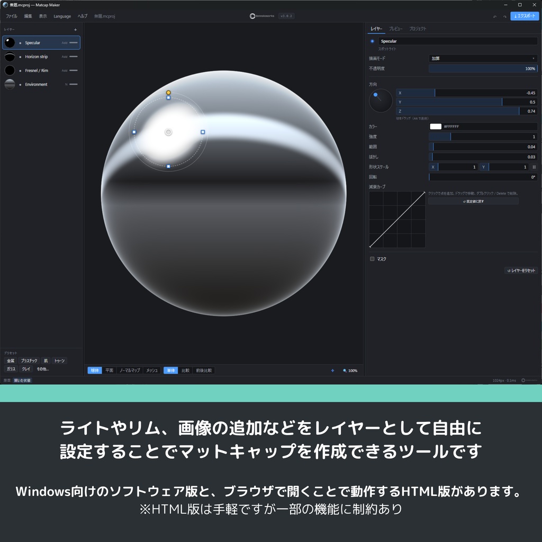The width and height of the screenshot is (542, 542).
Task: Click the 方向 direction dial
Action: point(381,101)
